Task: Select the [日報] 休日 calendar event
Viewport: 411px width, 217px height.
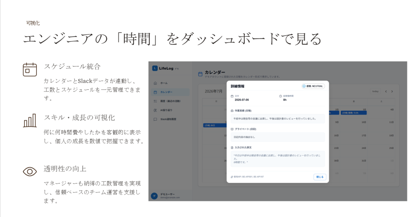Action: pyautogui.click(x=215, y=126)
